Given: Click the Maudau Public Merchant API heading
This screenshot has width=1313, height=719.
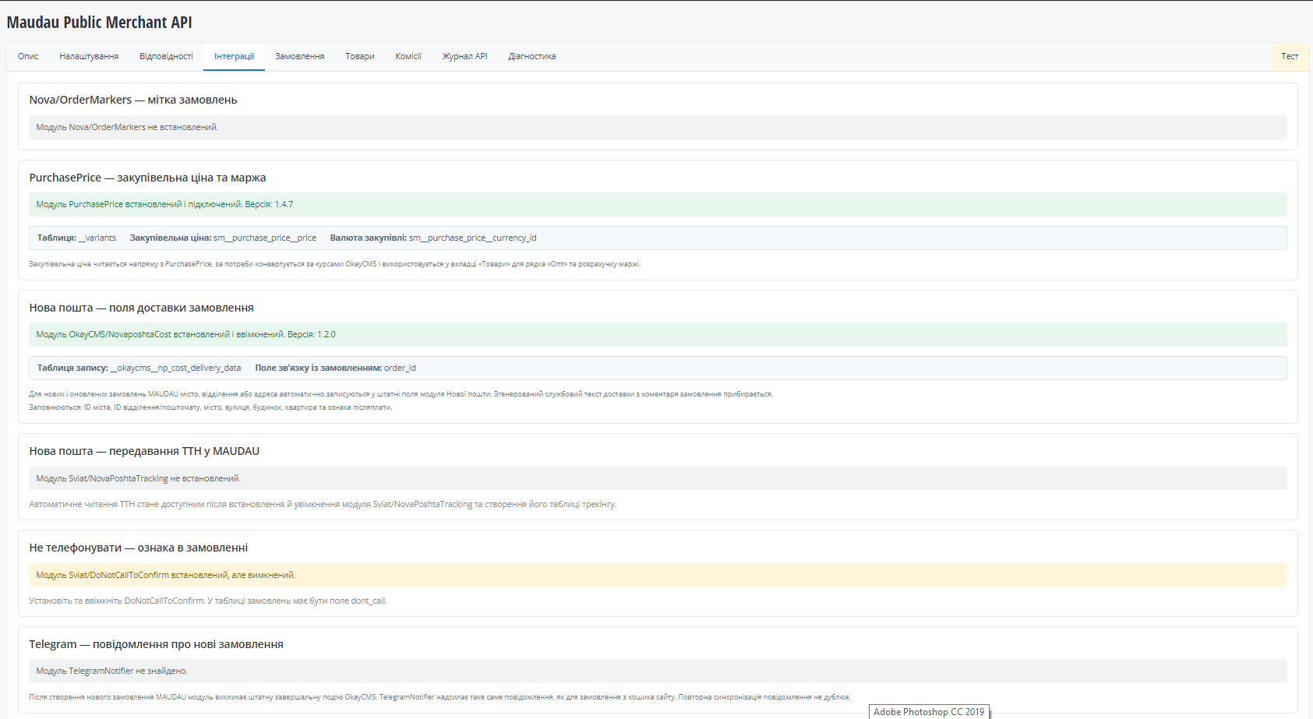Looking at the screenshot, I should point(99,23).
